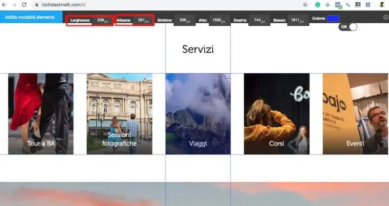The height and width of the screenshot is (206, 389).
Task: Reload the page with the refresh icon
Action: (24, 5)
